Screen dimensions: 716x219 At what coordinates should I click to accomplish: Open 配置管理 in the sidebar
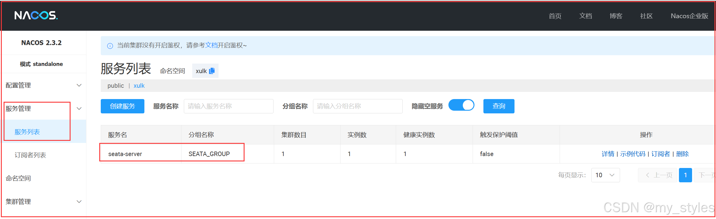(18, 85)
